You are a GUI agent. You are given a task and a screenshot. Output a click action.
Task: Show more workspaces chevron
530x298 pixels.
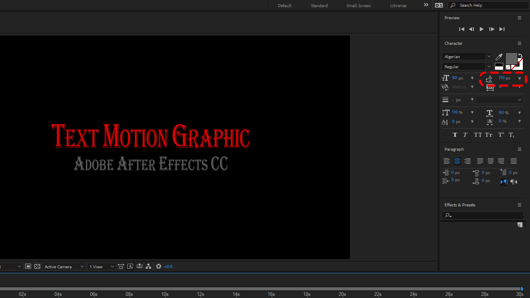[426, 5]
